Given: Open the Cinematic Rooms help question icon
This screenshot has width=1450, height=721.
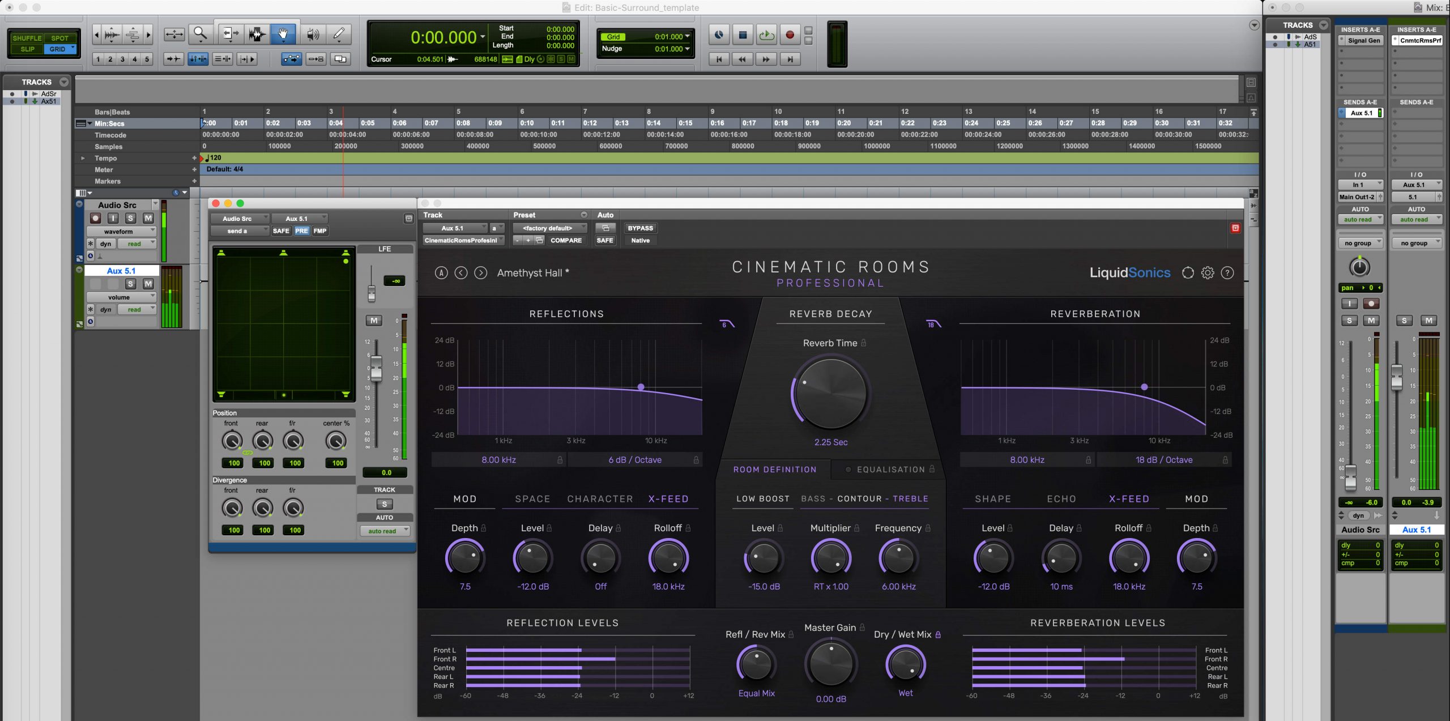Looking at the screenshot, I should 1227,273.
